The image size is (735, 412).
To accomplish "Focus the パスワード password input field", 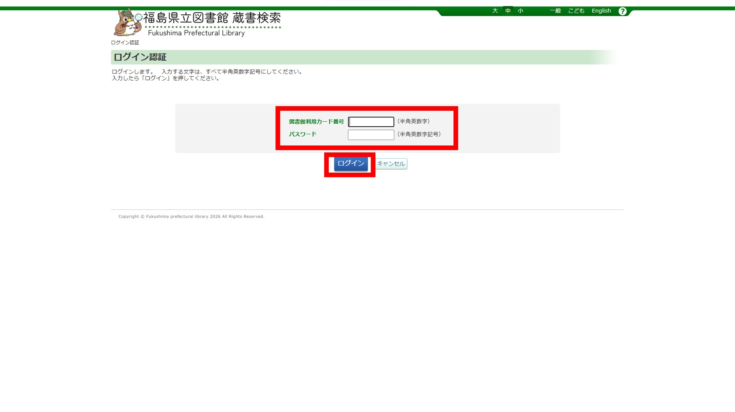I will point(371,134).
